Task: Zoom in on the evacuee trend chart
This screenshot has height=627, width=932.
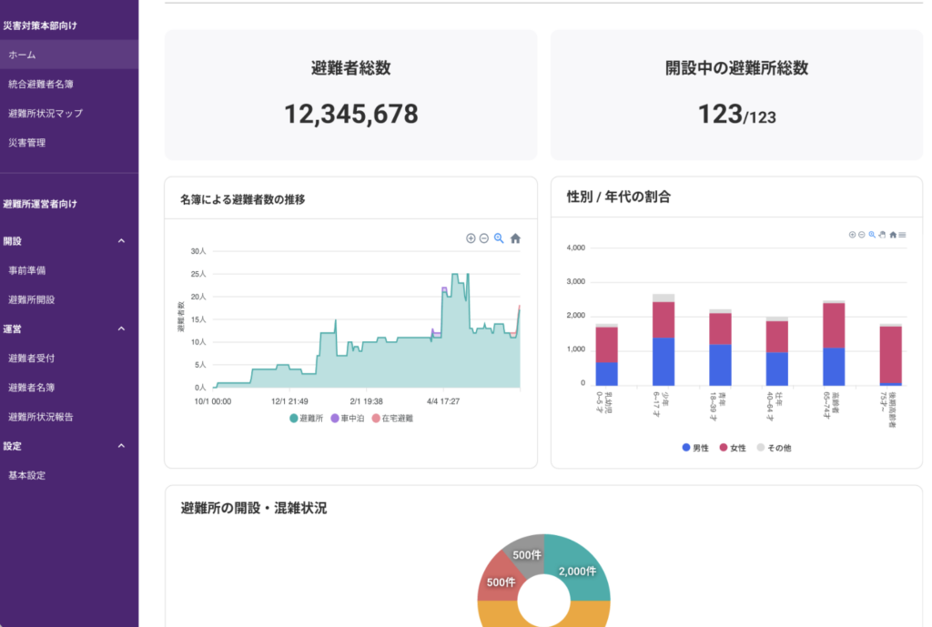Action: [x=471, y=238]
